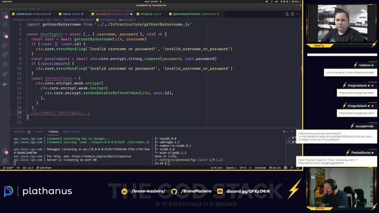
Task: Click const passCompare on line 8
Action: [50, 59]
